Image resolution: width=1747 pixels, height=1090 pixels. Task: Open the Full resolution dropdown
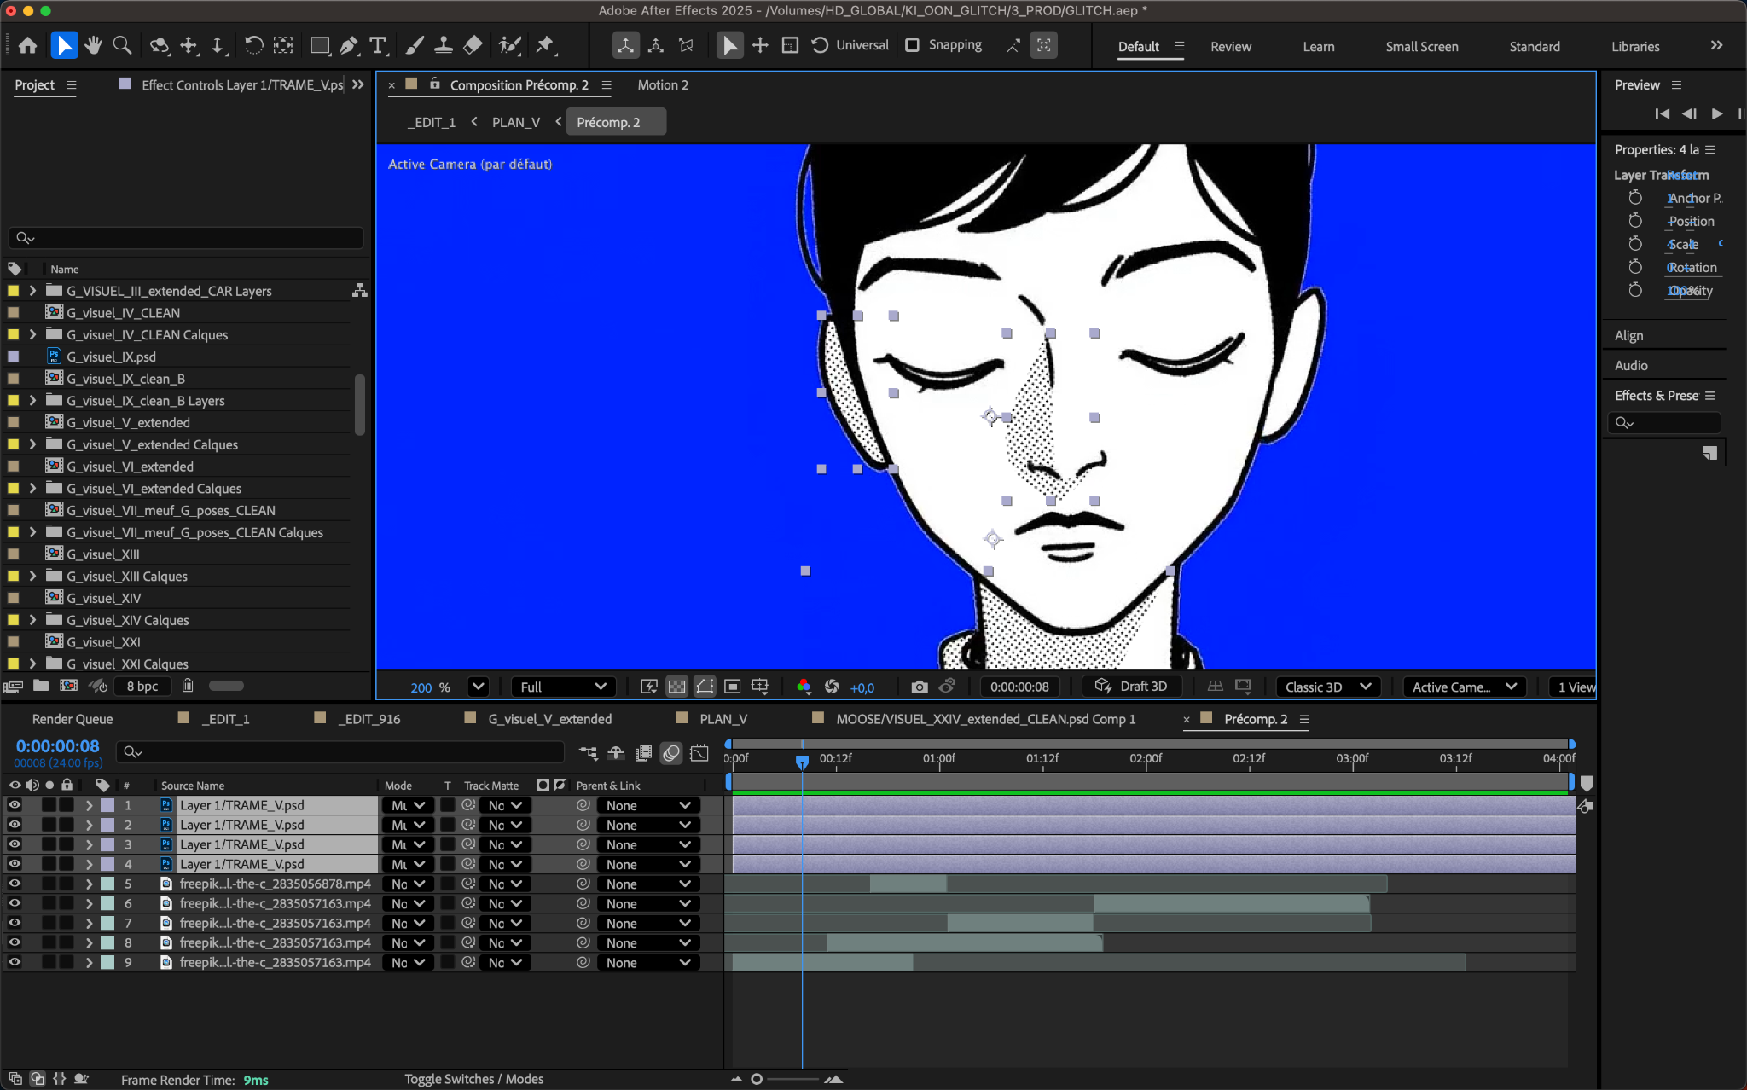pyautogui.click(x=563, y=687)
